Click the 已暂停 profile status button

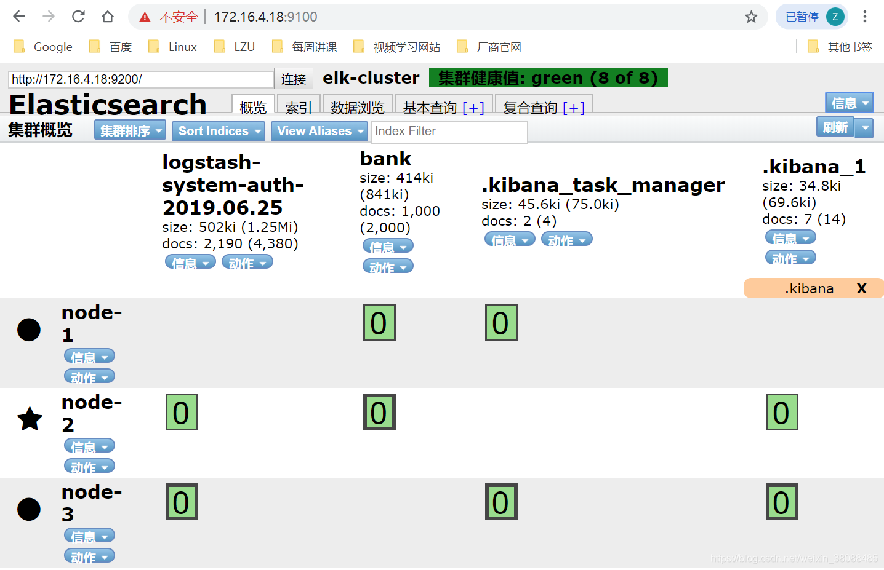point(812,17)
